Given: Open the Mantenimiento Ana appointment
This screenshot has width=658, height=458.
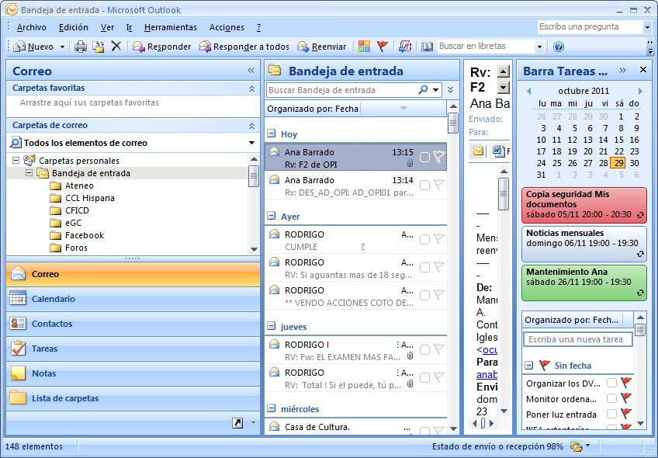Looking at the screenshot, I should (x=584, y=283).
